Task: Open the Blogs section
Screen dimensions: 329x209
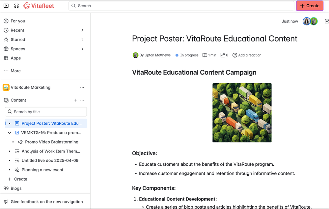Action: click(16, 189)
